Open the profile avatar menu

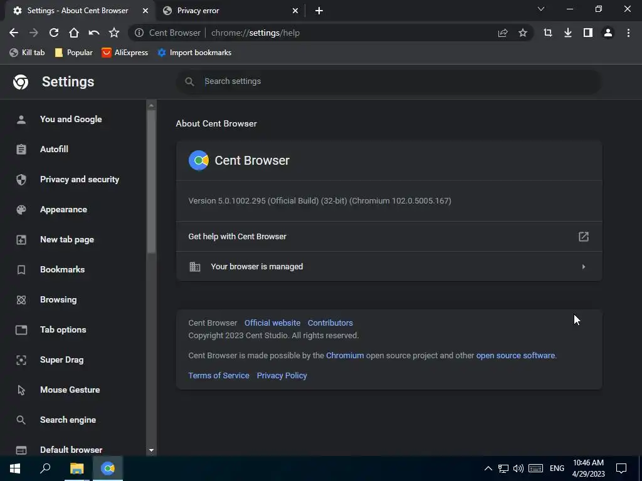pyautogui.click(x=608, y=33)
